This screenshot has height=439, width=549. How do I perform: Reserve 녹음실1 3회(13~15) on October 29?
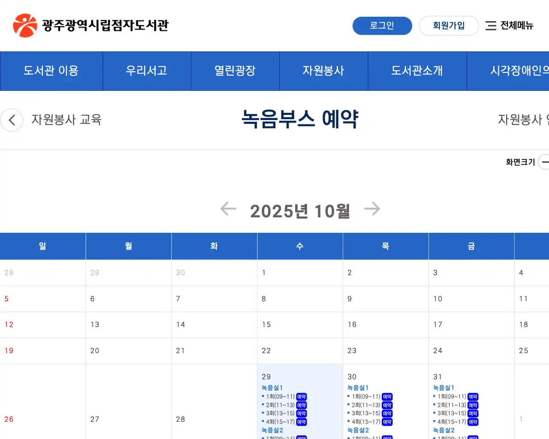click(x=302, y=414)
